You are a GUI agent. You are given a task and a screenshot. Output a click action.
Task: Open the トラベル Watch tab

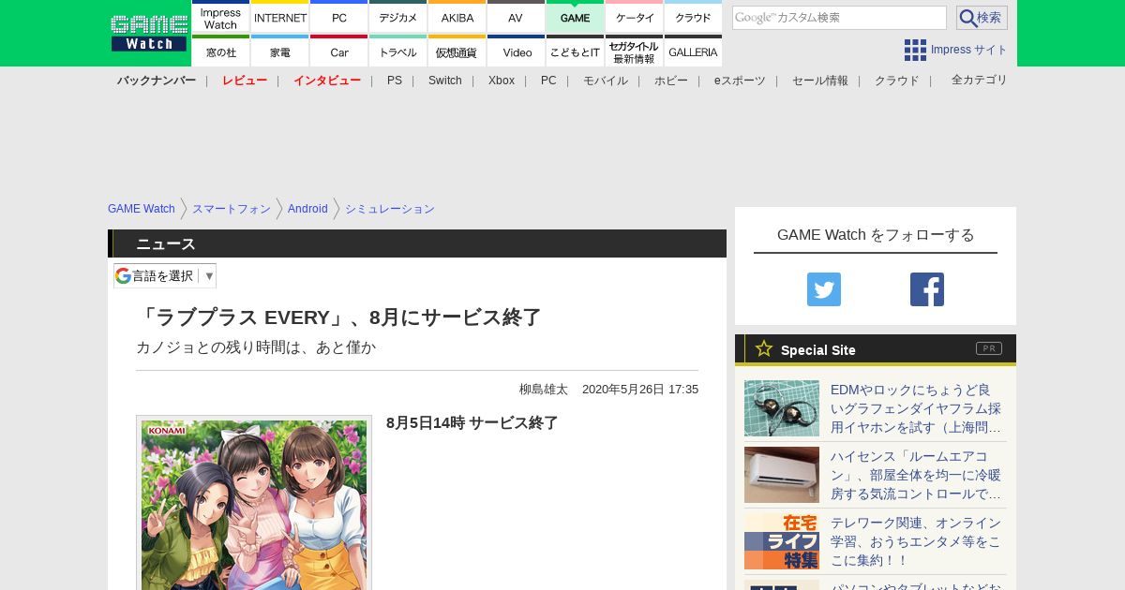click(398, 52)
